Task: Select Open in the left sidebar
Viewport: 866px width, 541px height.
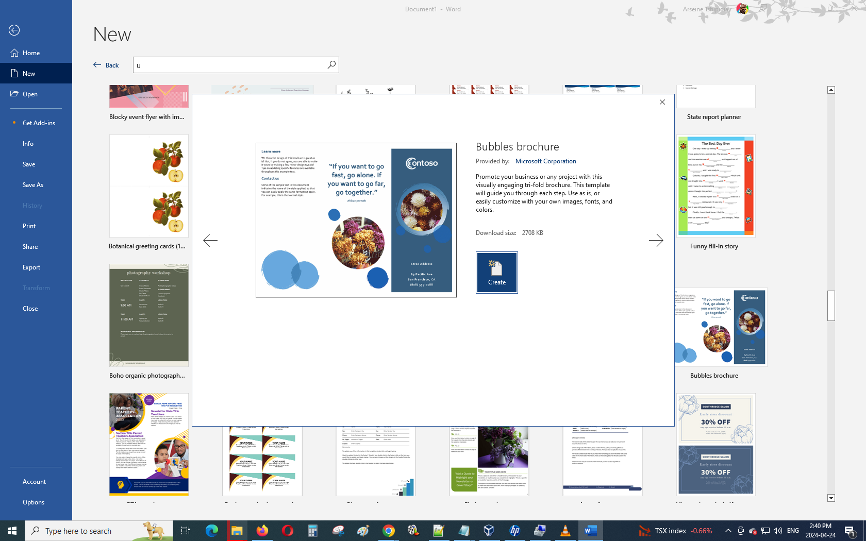Action: (x=30, y=94)
